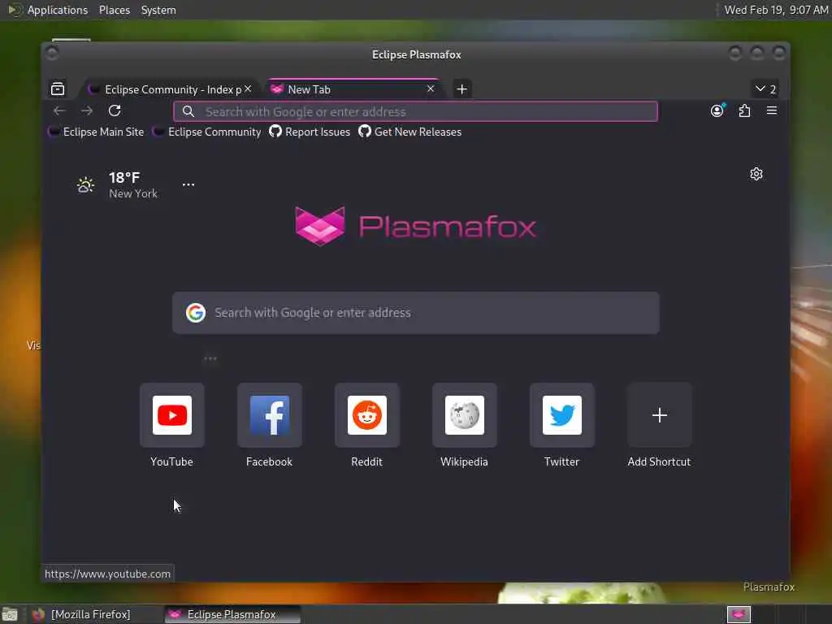Image resolution: width=832 pixels, height=624 pixels.
Task: Go back with the back arrow
Action: pyautogui.click(x=59, y=110)
